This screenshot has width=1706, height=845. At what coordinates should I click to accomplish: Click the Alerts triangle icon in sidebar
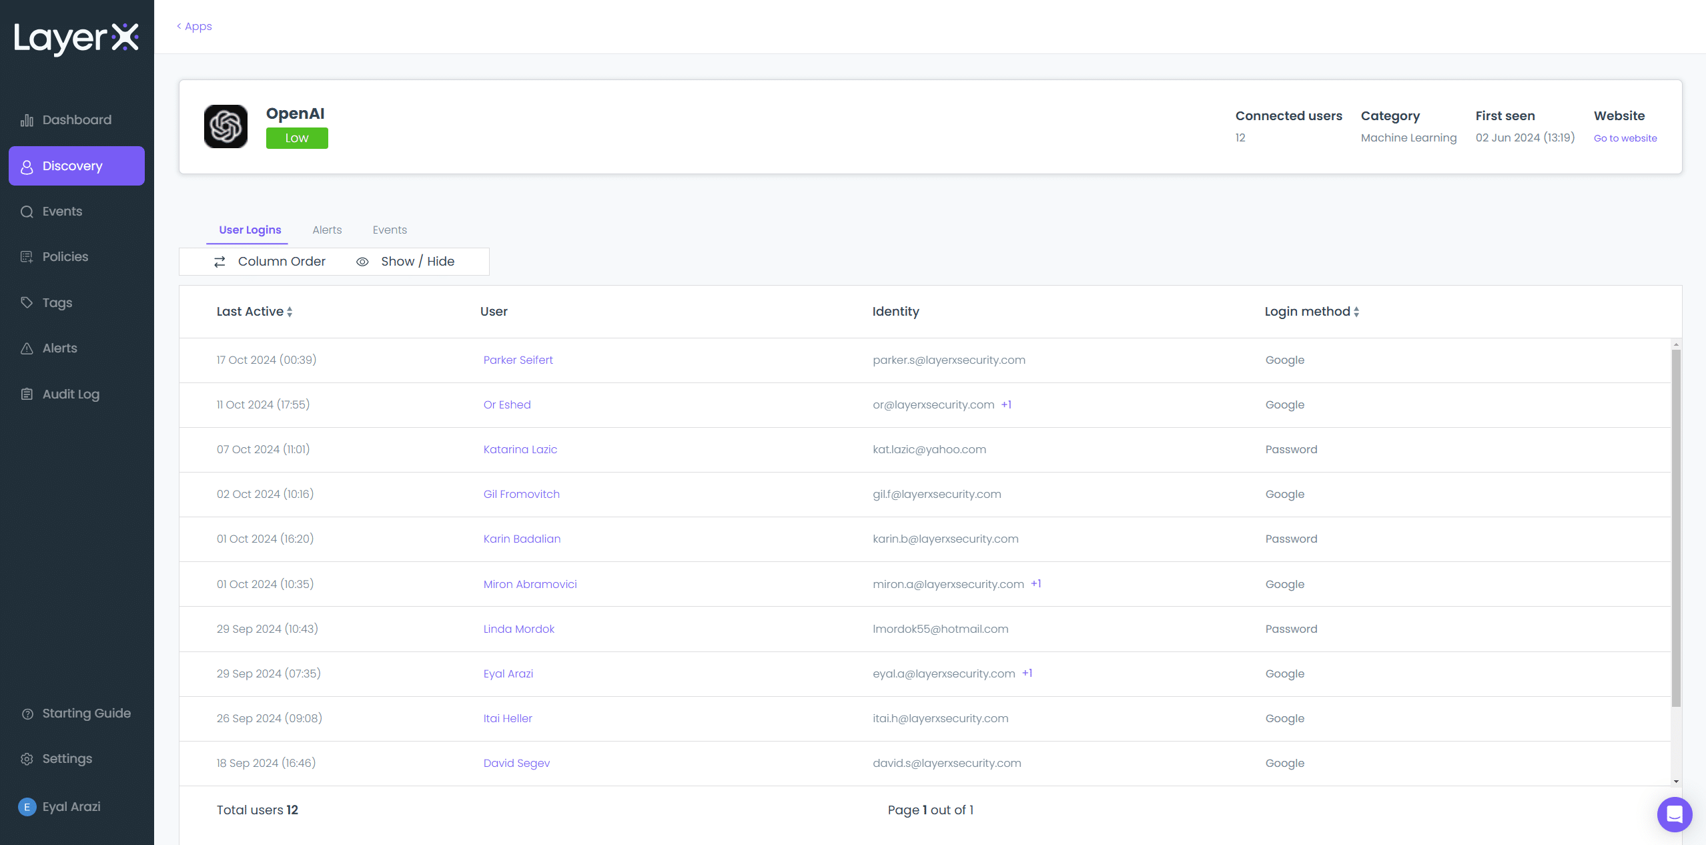click(x=27, y=348)
